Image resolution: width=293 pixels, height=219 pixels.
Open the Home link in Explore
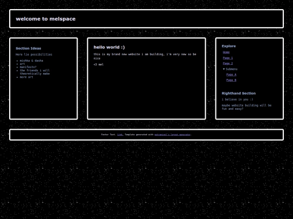pos(226,52)
